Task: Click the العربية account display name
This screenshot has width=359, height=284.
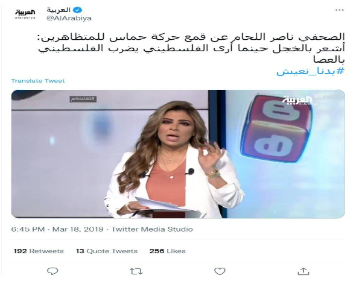Action: pos(59,10)
